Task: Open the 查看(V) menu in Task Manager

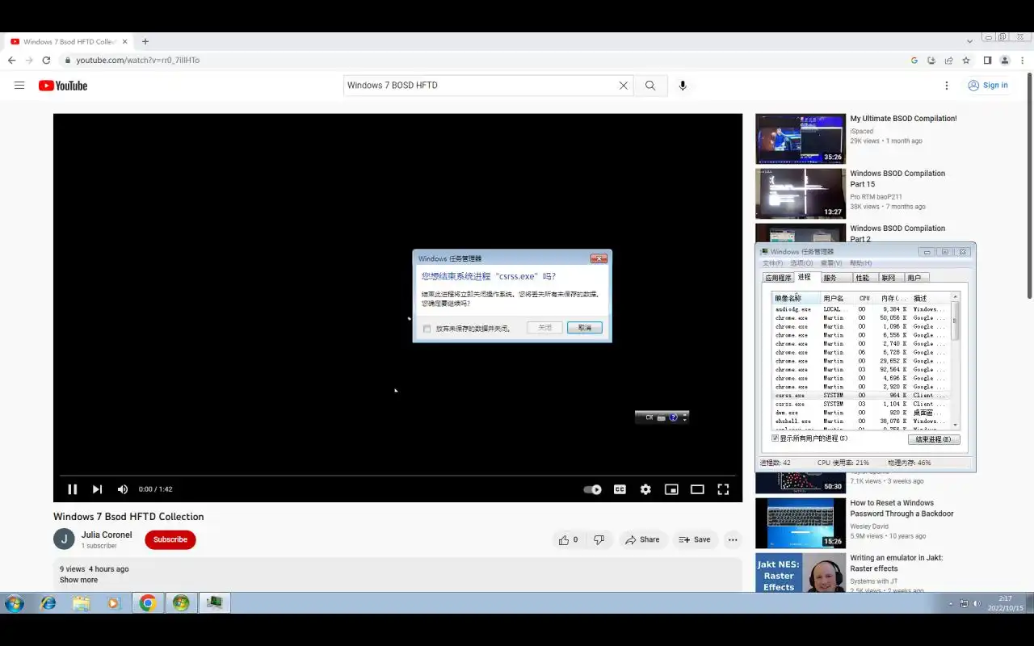Action: [x=831, y=263]
